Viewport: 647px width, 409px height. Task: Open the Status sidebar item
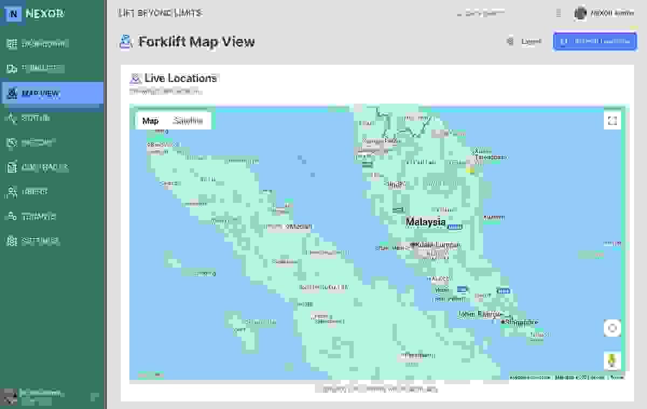click(52, 118)
